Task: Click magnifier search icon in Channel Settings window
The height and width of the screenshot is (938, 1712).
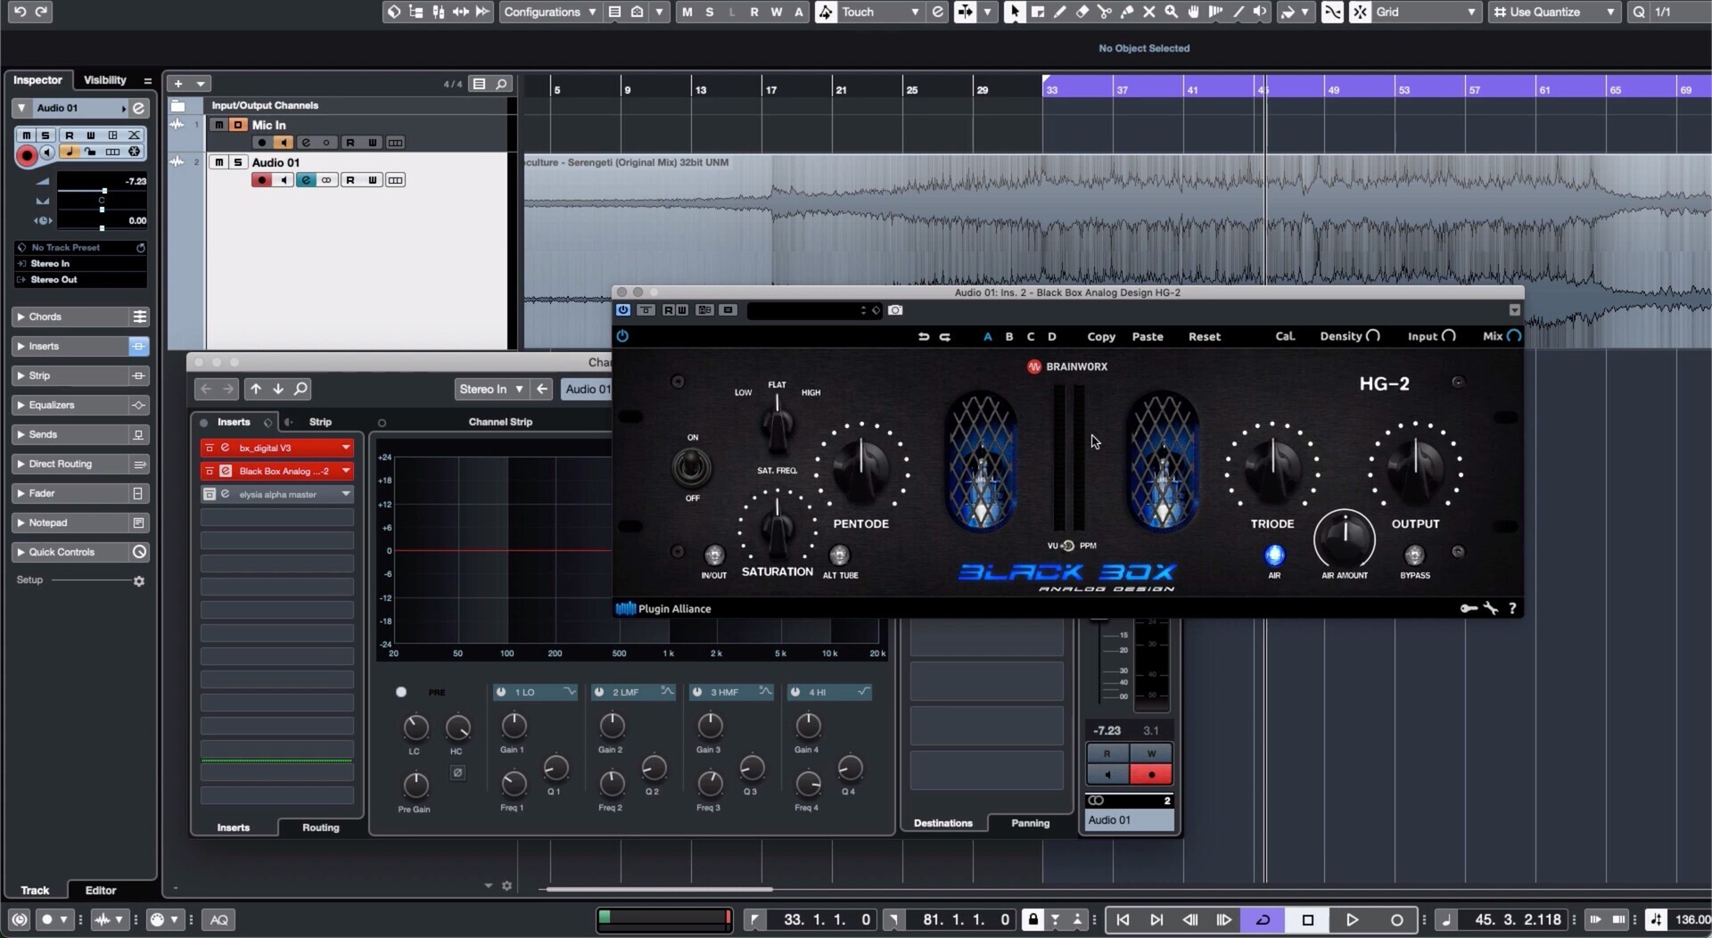Action: (300, 389)
